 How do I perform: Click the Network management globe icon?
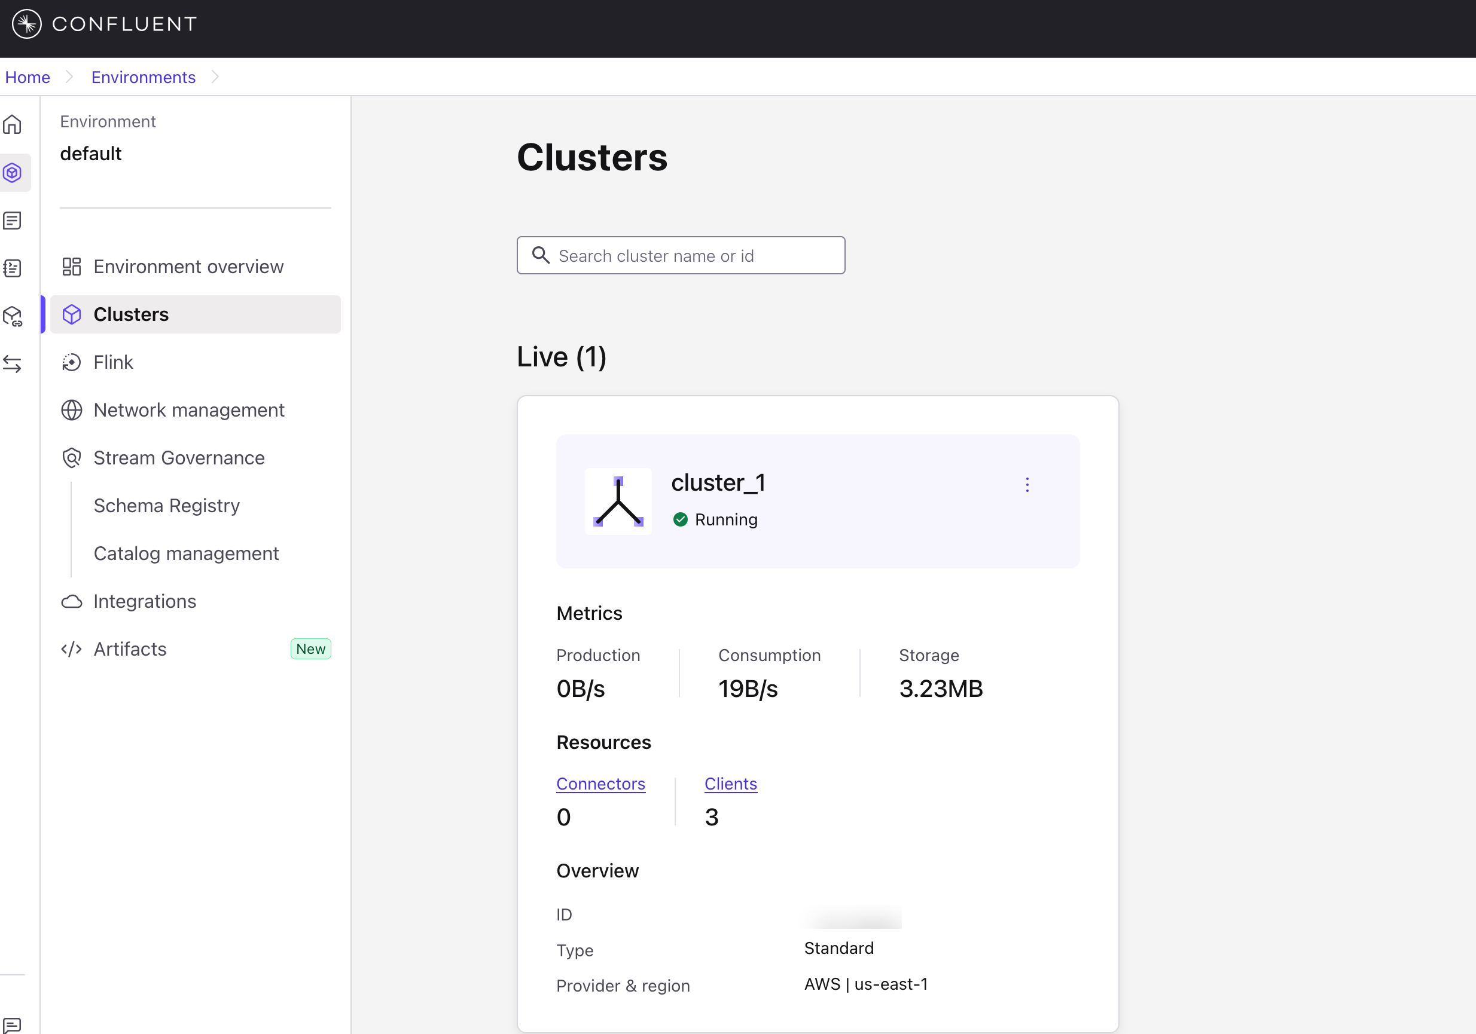click(72, 410)
